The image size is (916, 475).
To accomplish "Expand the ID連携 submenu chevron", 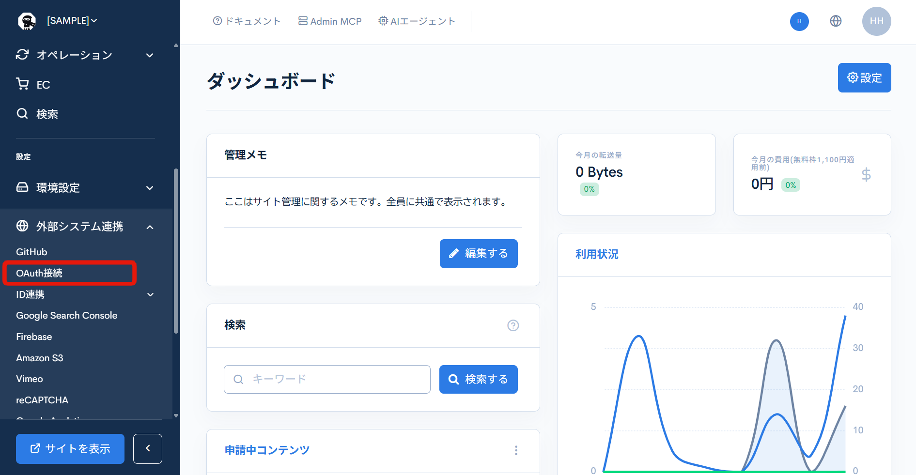I will click(151, 294).
